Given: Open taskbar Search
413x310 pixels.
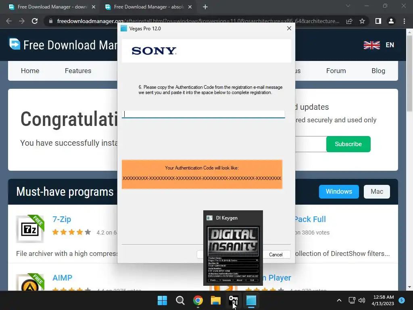Looking at the screenshot, I should [180, 300].
